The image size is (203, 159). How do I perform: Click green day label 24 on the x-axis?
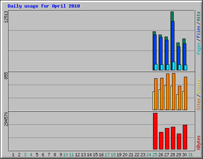pyautogui.click(x=149, y=155)
